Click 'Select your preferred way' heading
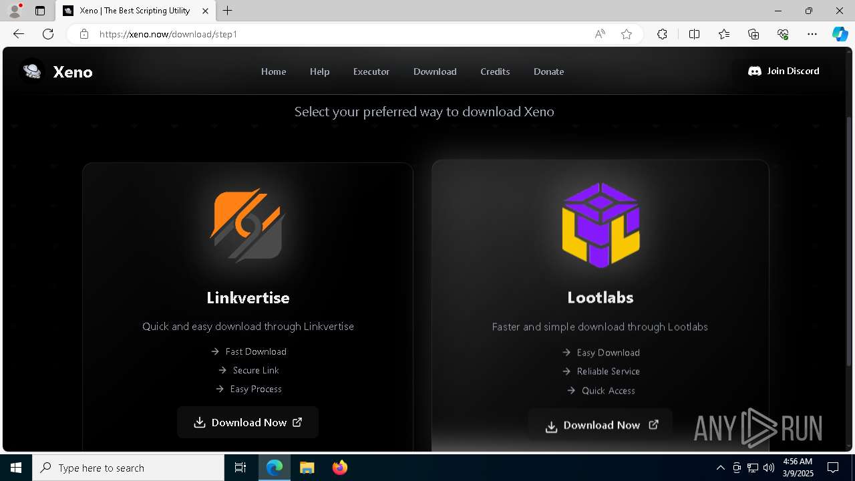The image size is (855, 481). 424,112
